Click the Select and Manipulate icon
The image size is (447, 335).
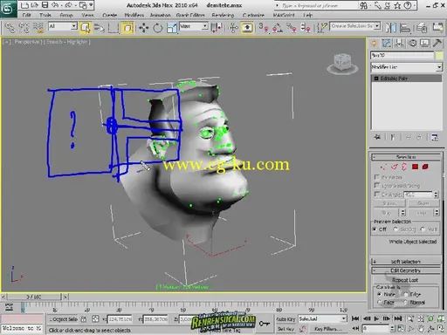pos(233,28)
